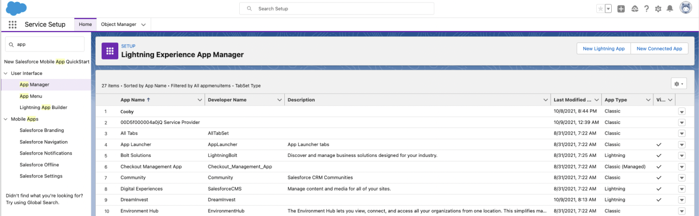The image size is (699, 216).
Task: Open the favorites list dropdown arrow
Action: pyautogui.click(x=608, y=8)
